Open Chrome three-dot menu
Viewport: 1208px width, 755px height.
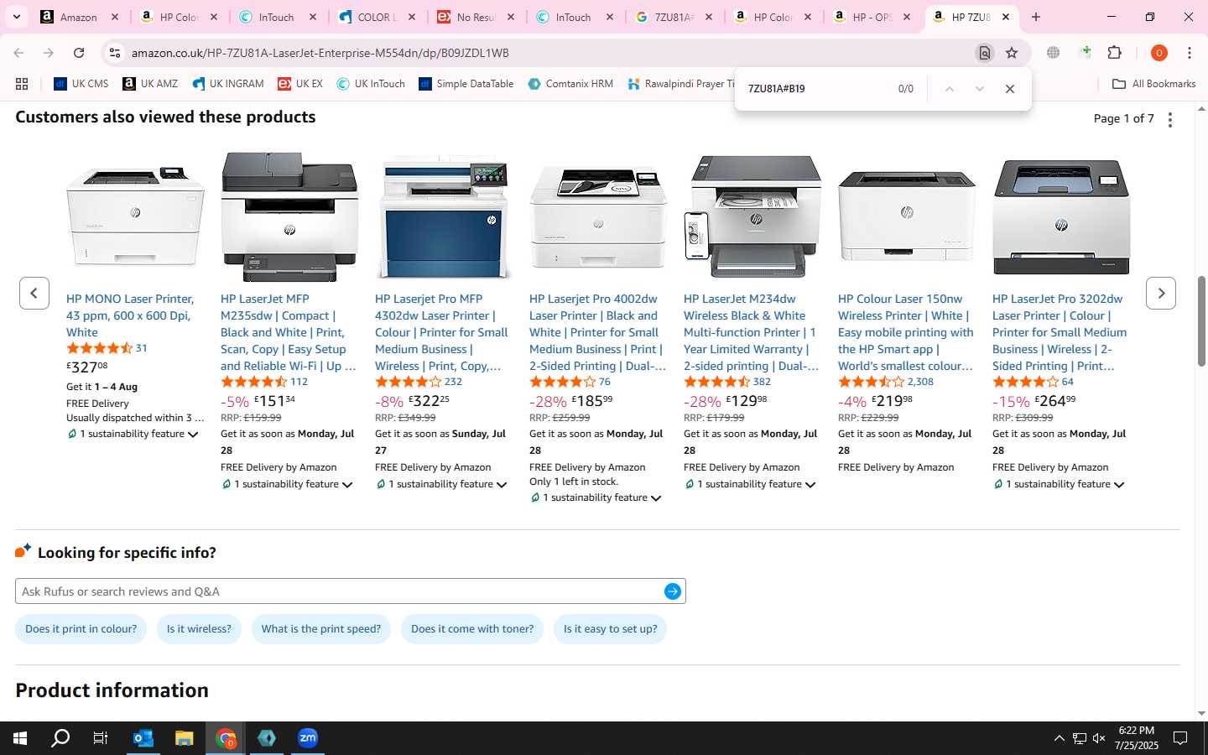coord(1189,53)
